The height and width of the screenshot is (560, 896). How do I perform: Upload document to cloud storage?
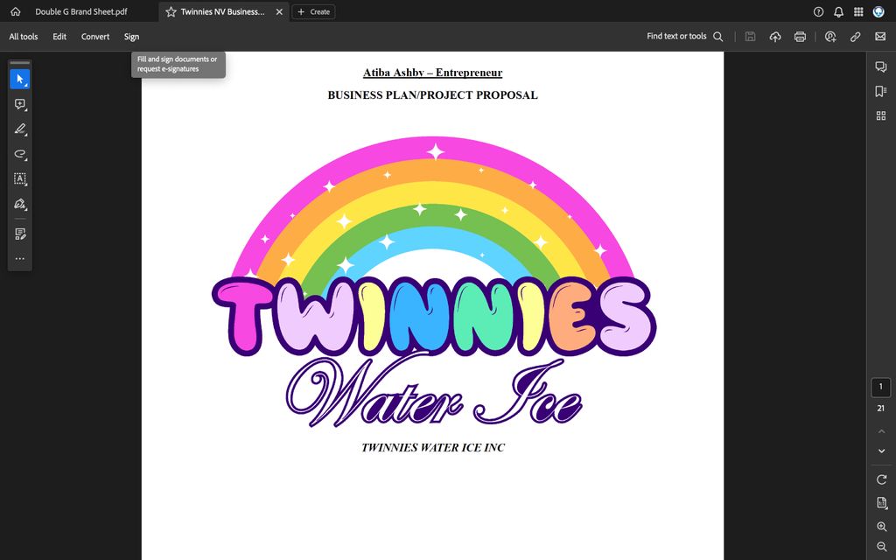point(775,37)
